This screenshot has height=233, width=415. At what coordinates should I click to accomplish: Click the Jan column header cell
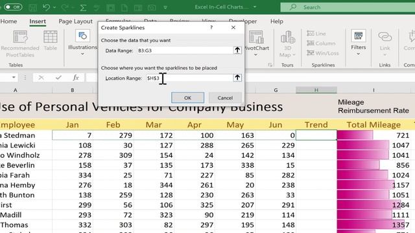coord(72,125)
